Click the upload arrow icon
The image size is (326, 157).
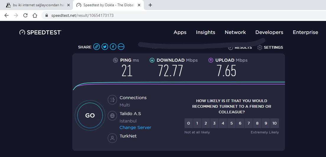tap(211, 60)
